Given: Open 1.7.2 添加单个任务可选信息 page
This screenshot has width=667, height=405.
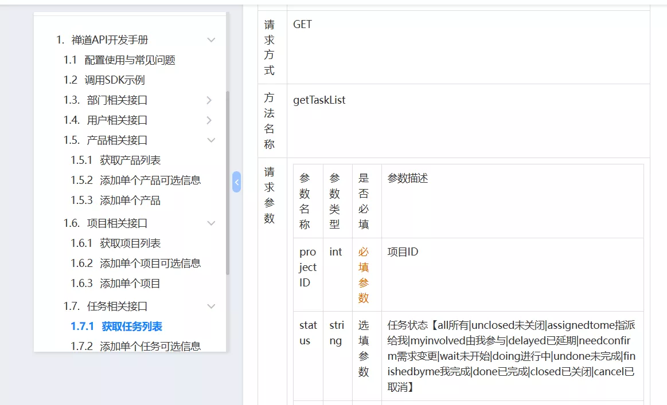Looking at the screenshot, I should 136,346.
